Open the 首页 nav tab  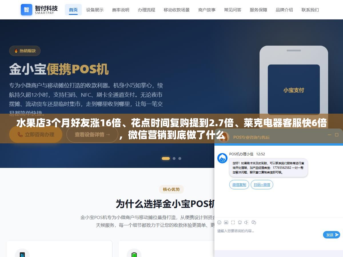pyautogui.click(x=73, y=10)
